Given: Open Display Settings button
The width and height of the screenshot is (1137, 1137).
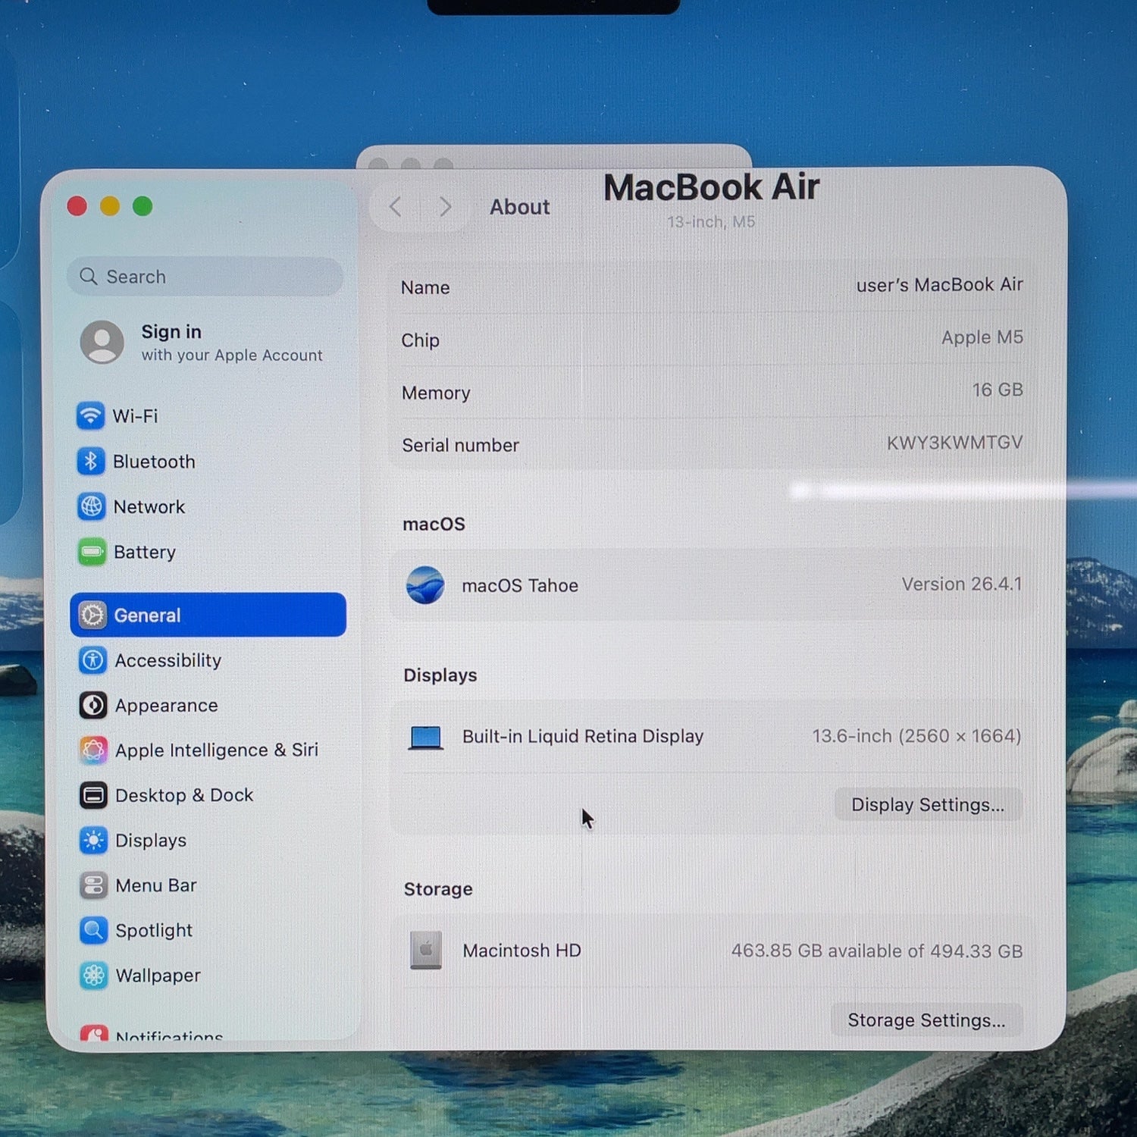Looking at the screenshot, I should [928, 805].
